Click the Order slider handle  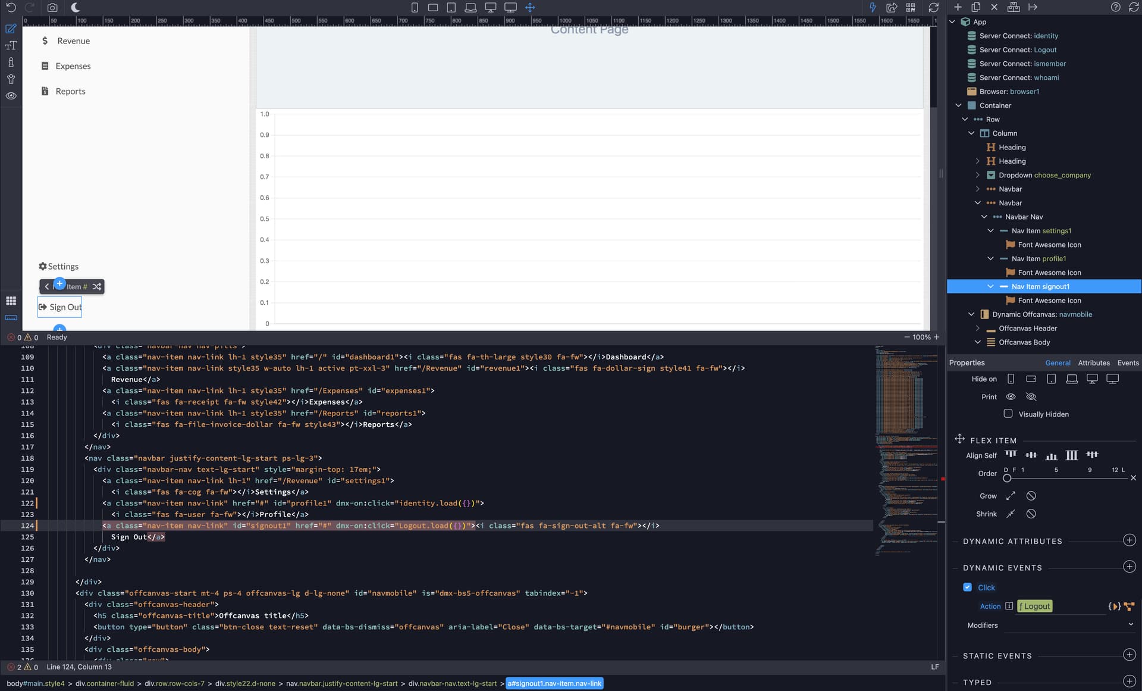(x=1006, y=479)
